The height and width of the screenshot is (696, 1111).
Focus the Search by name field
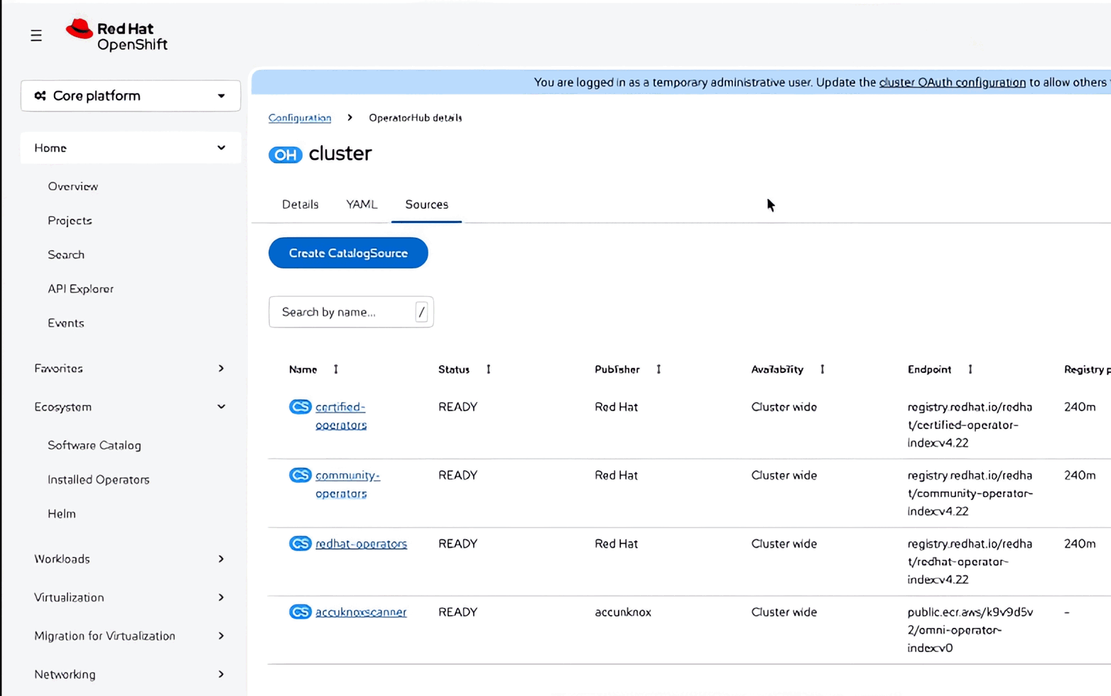pos(351,312)
